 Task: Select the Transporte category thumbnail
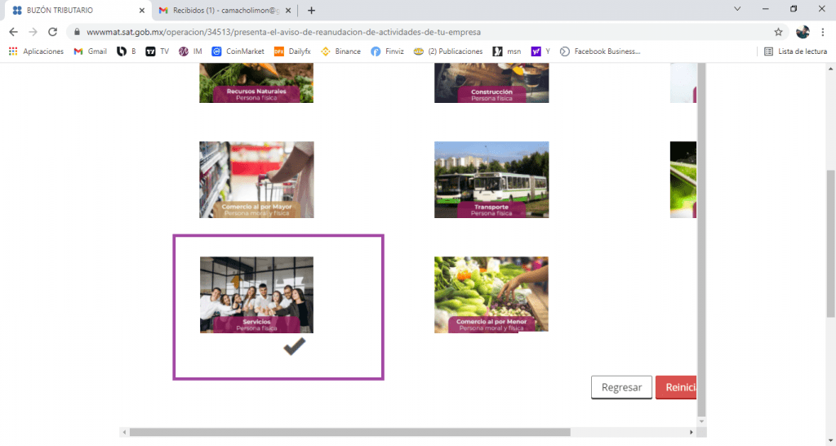(491, 180)
